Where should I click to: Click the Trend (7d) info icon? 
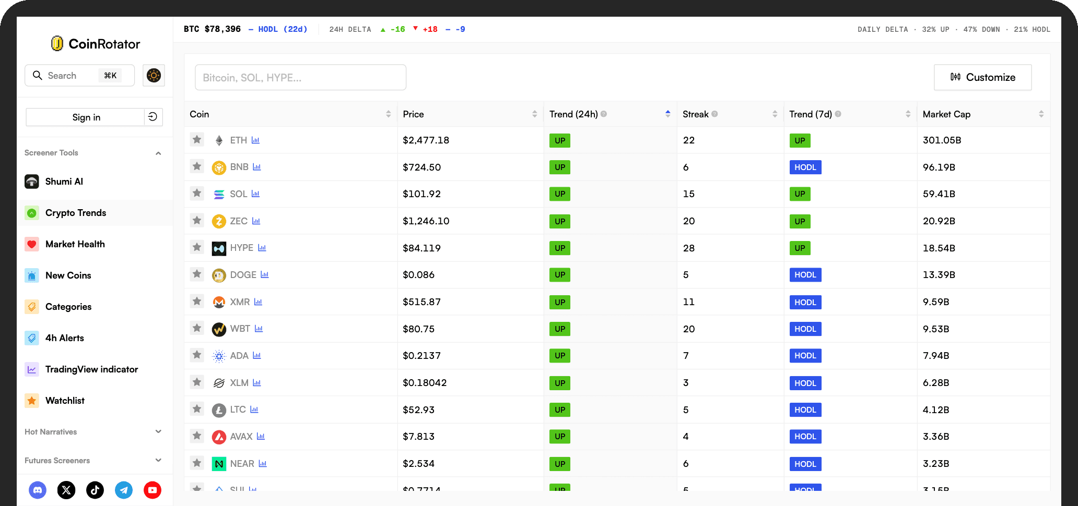[x=838, y=114]
